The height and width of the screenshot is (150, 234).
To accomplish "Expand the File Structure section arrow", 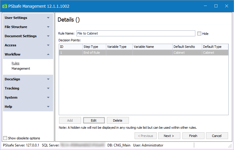I will click(48, 27).
